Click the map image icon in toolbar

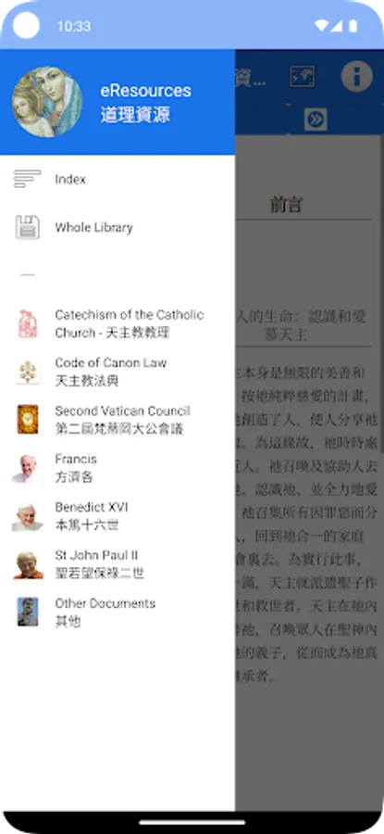[x=302, y=77]
